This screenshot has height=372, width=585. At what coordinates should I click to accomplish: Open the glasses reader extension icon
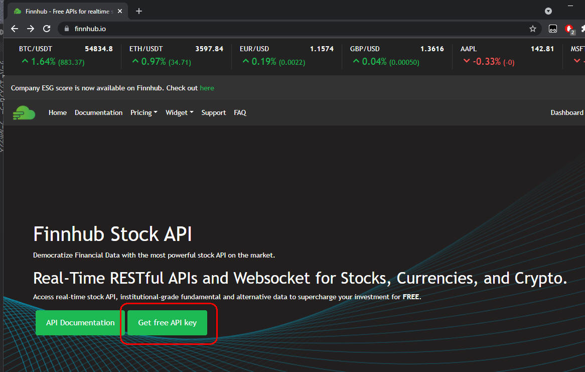[553, 29]
